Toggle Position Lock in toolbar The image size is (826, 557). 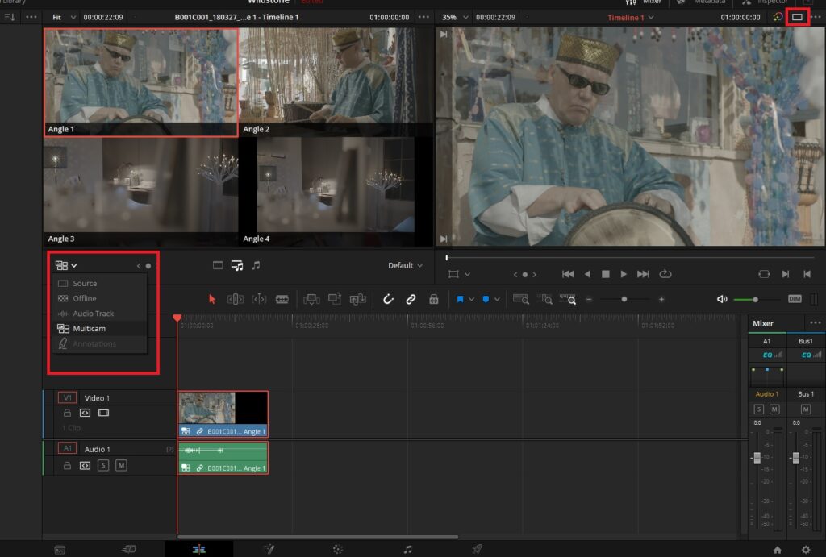tap(433, 299)
